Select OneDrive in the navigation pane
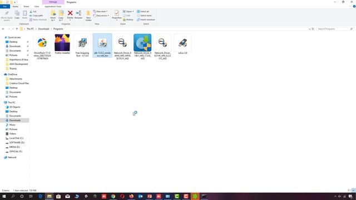Viewport: 356px width, 200px height. click(12, 74)
